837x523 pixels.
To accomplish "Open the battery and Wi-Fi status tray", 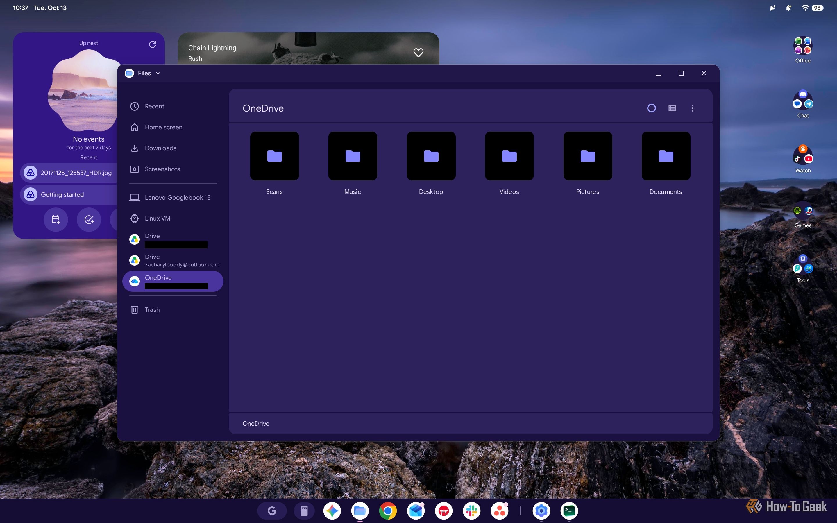I will [x=813, y=8].
